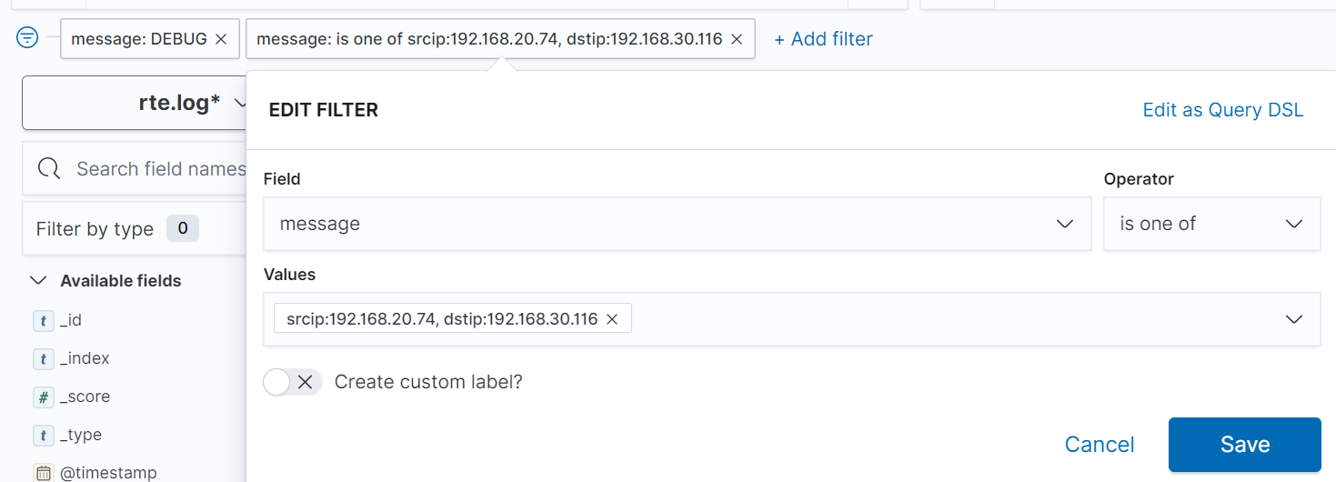Select the _type field type icon
This screenshot has height=482, width=1336.
(43, 435)
